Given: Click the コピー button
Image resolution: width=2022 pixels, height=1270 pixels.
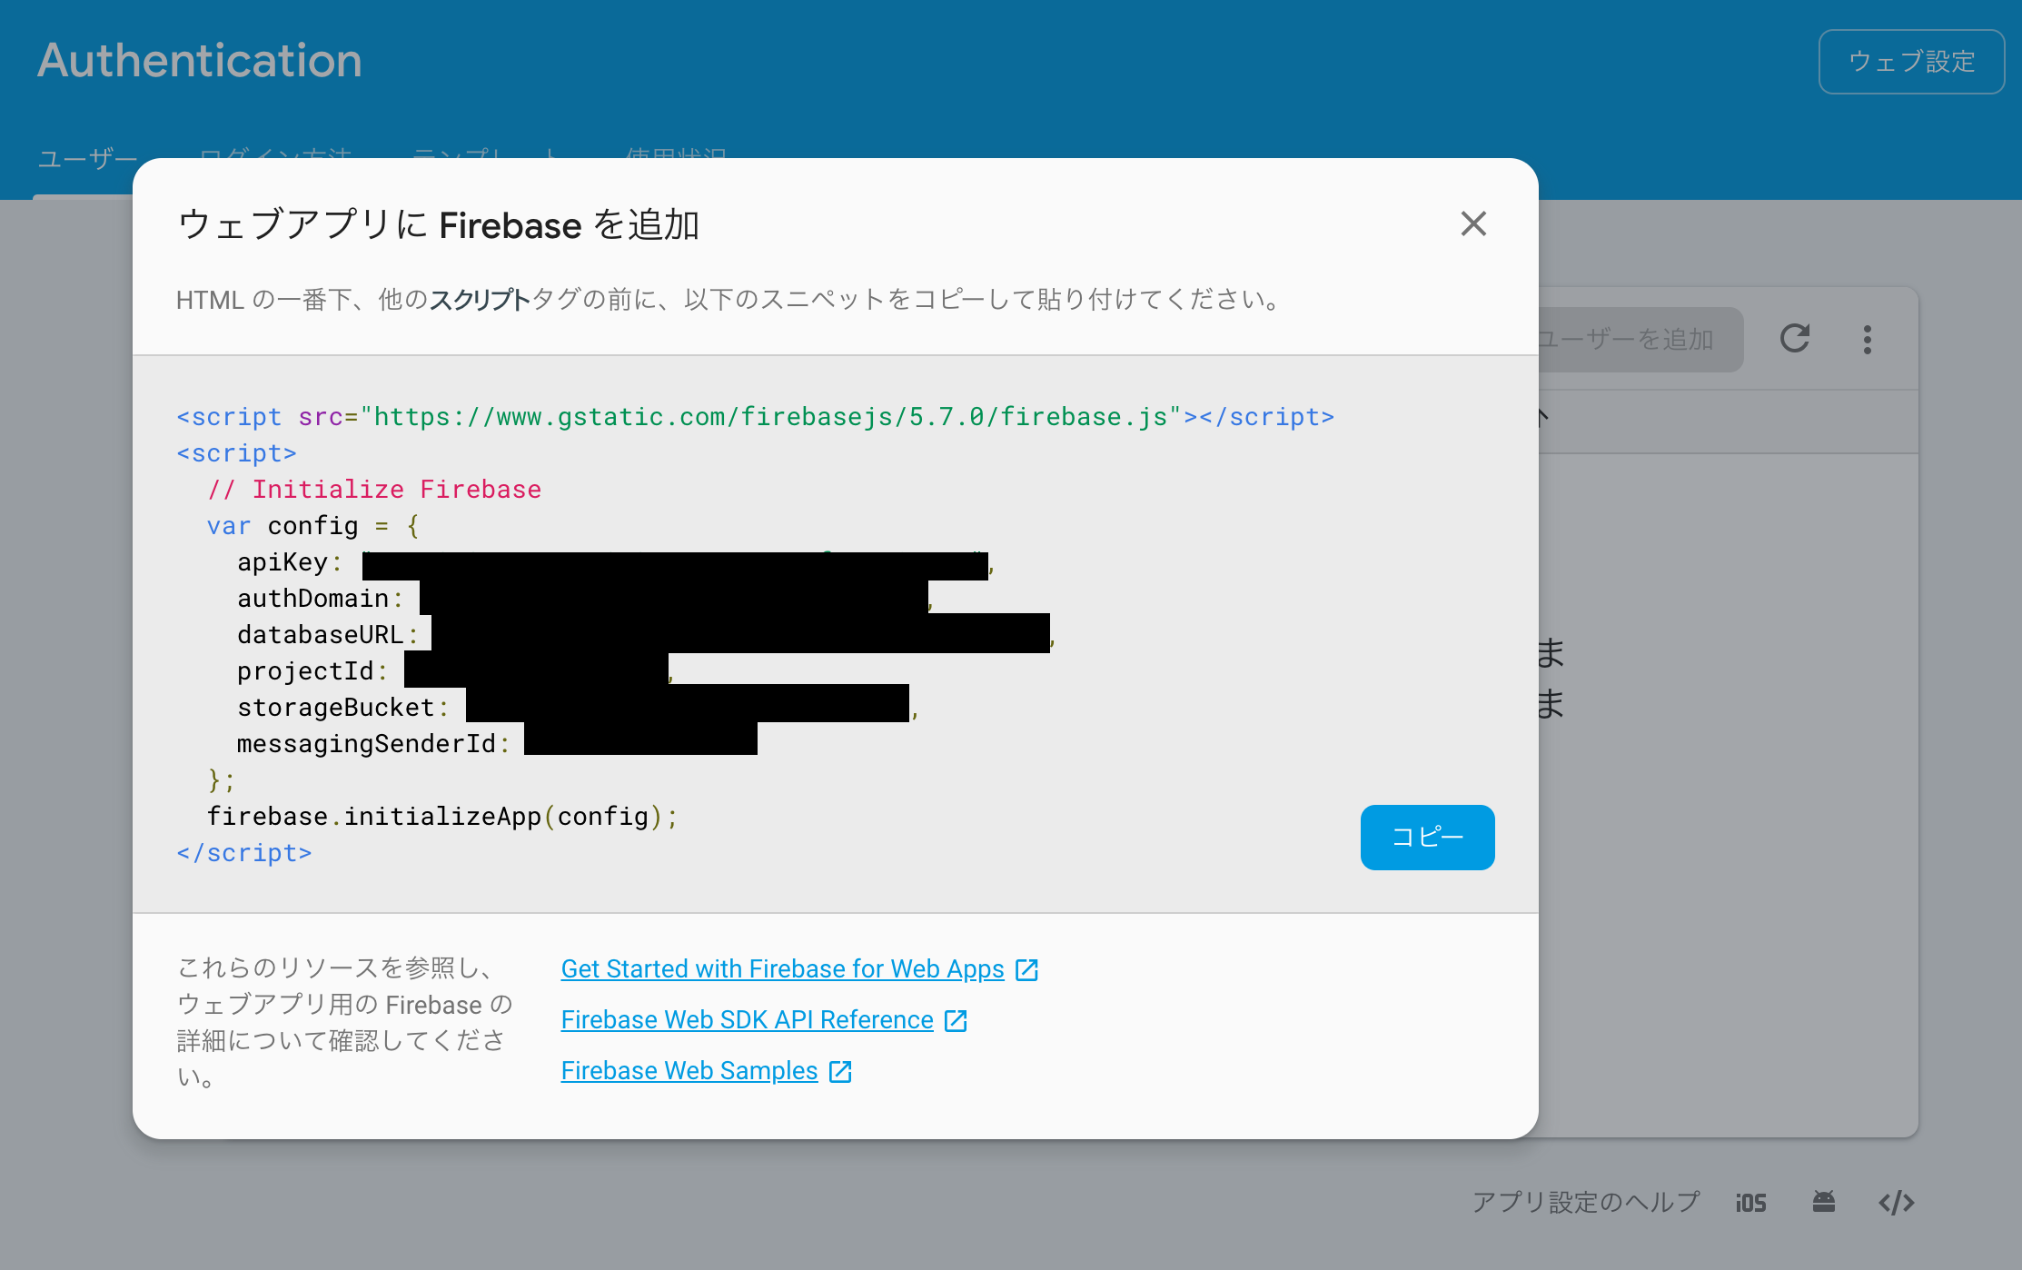Looking at the screenshot, I should tap(1427, 837).
